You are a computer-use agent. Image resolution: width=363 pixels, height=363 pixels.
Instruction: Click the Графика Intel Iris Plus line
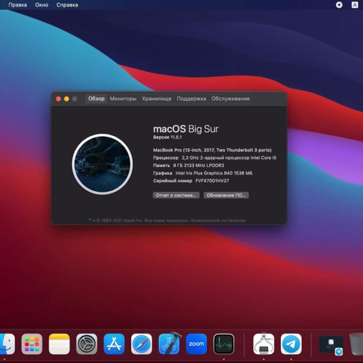tap(203, 173)
